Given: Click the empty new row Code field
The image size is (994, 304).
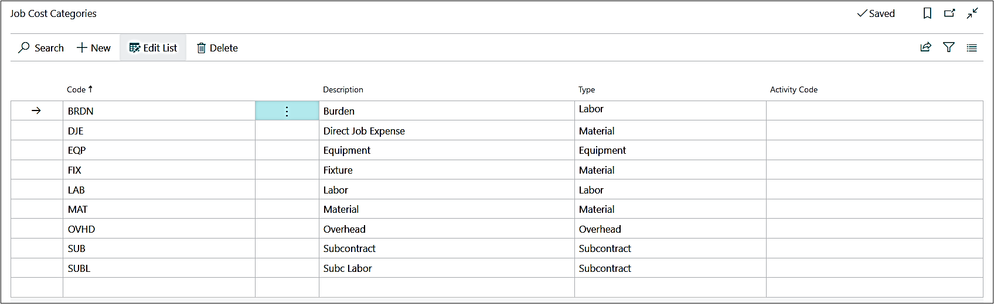Looking at the screenshot, I should (158, 287).
